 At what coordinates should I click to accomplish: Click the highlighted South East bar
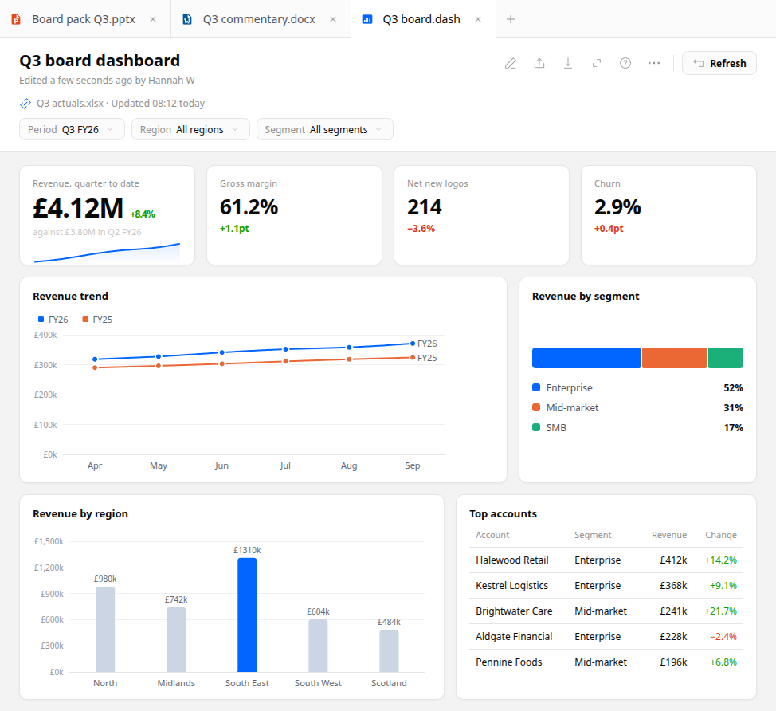coord(247,615)
